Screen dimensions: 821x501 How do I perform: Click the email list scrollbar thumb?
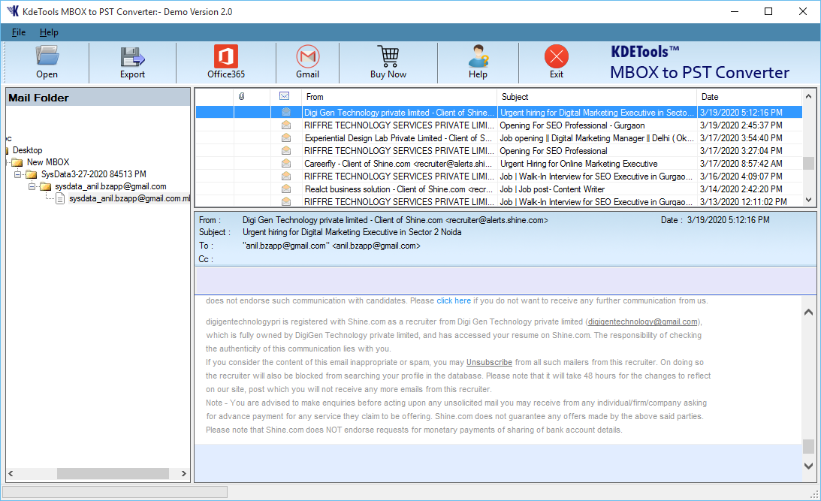point(808,163)
